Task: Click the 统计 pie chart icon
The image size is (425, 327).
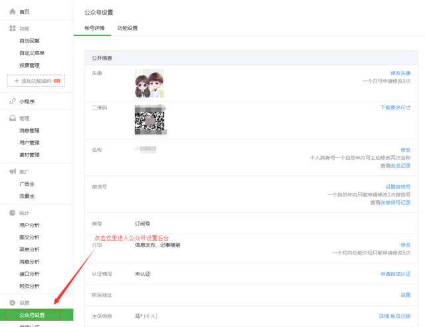Action: click(x=12, y=213)
